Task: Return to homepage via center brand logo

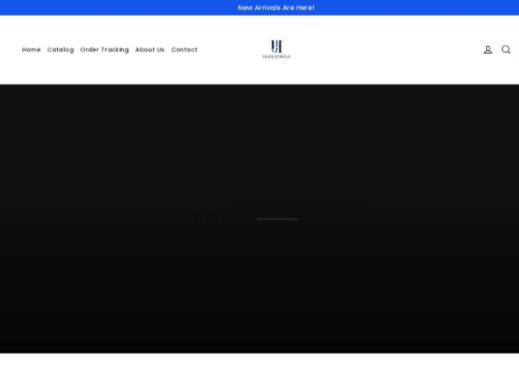Action: 276,49
